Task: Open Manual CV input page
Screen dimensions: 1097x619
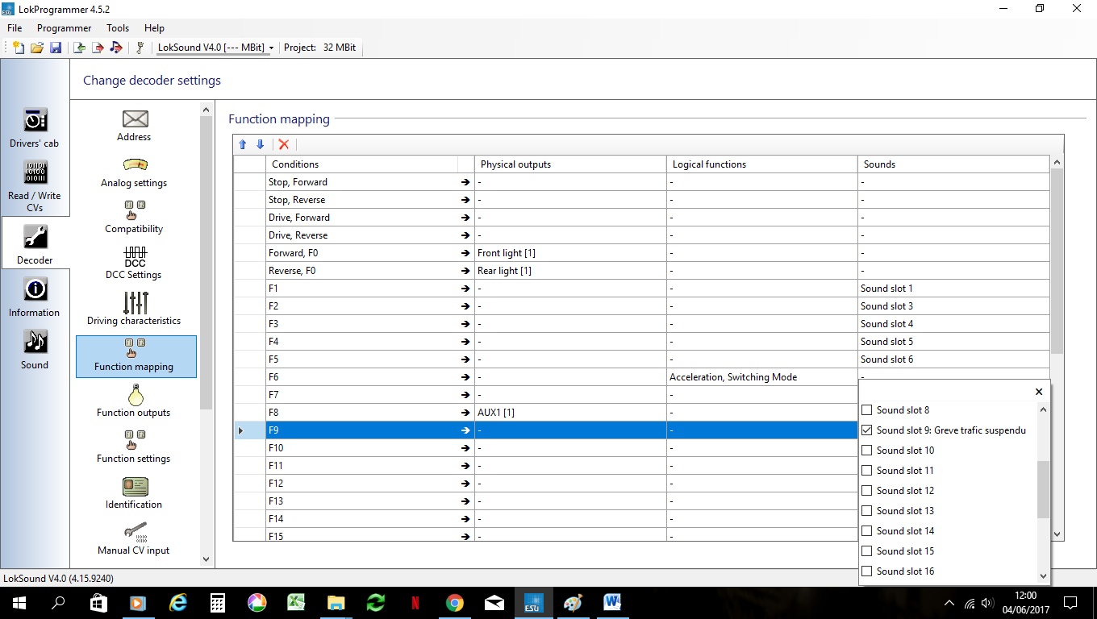Action: tap(134, 539)
